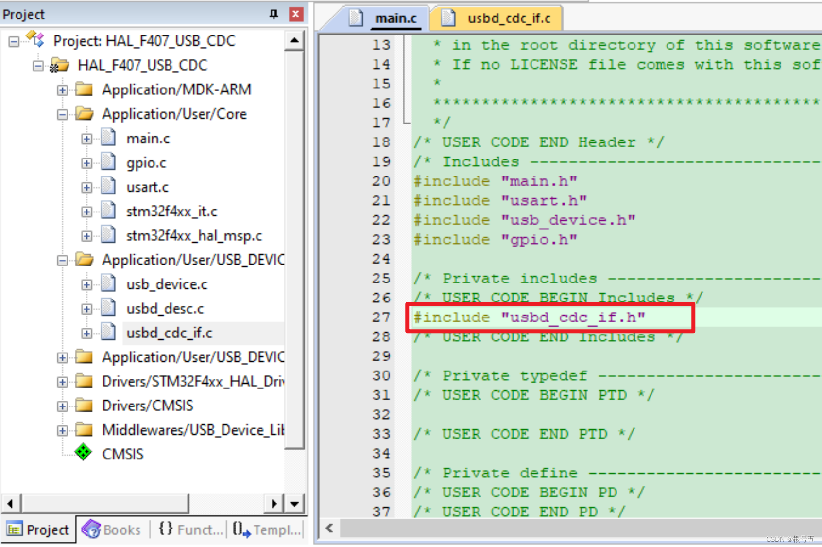This screenshot has height=547, width=822.
Task: Open the Books panel tab
Action: click(112, 529)
